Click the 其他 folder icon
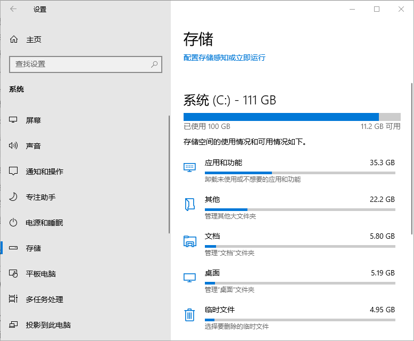Viewport: 414px width, 341px height. pos(189,205)
